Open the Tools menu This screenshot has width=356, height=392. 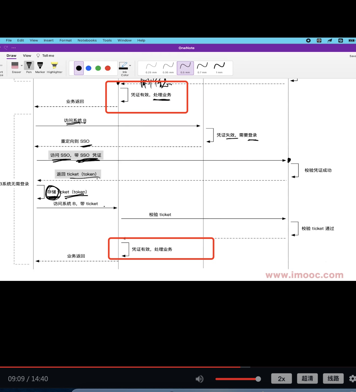107,41
